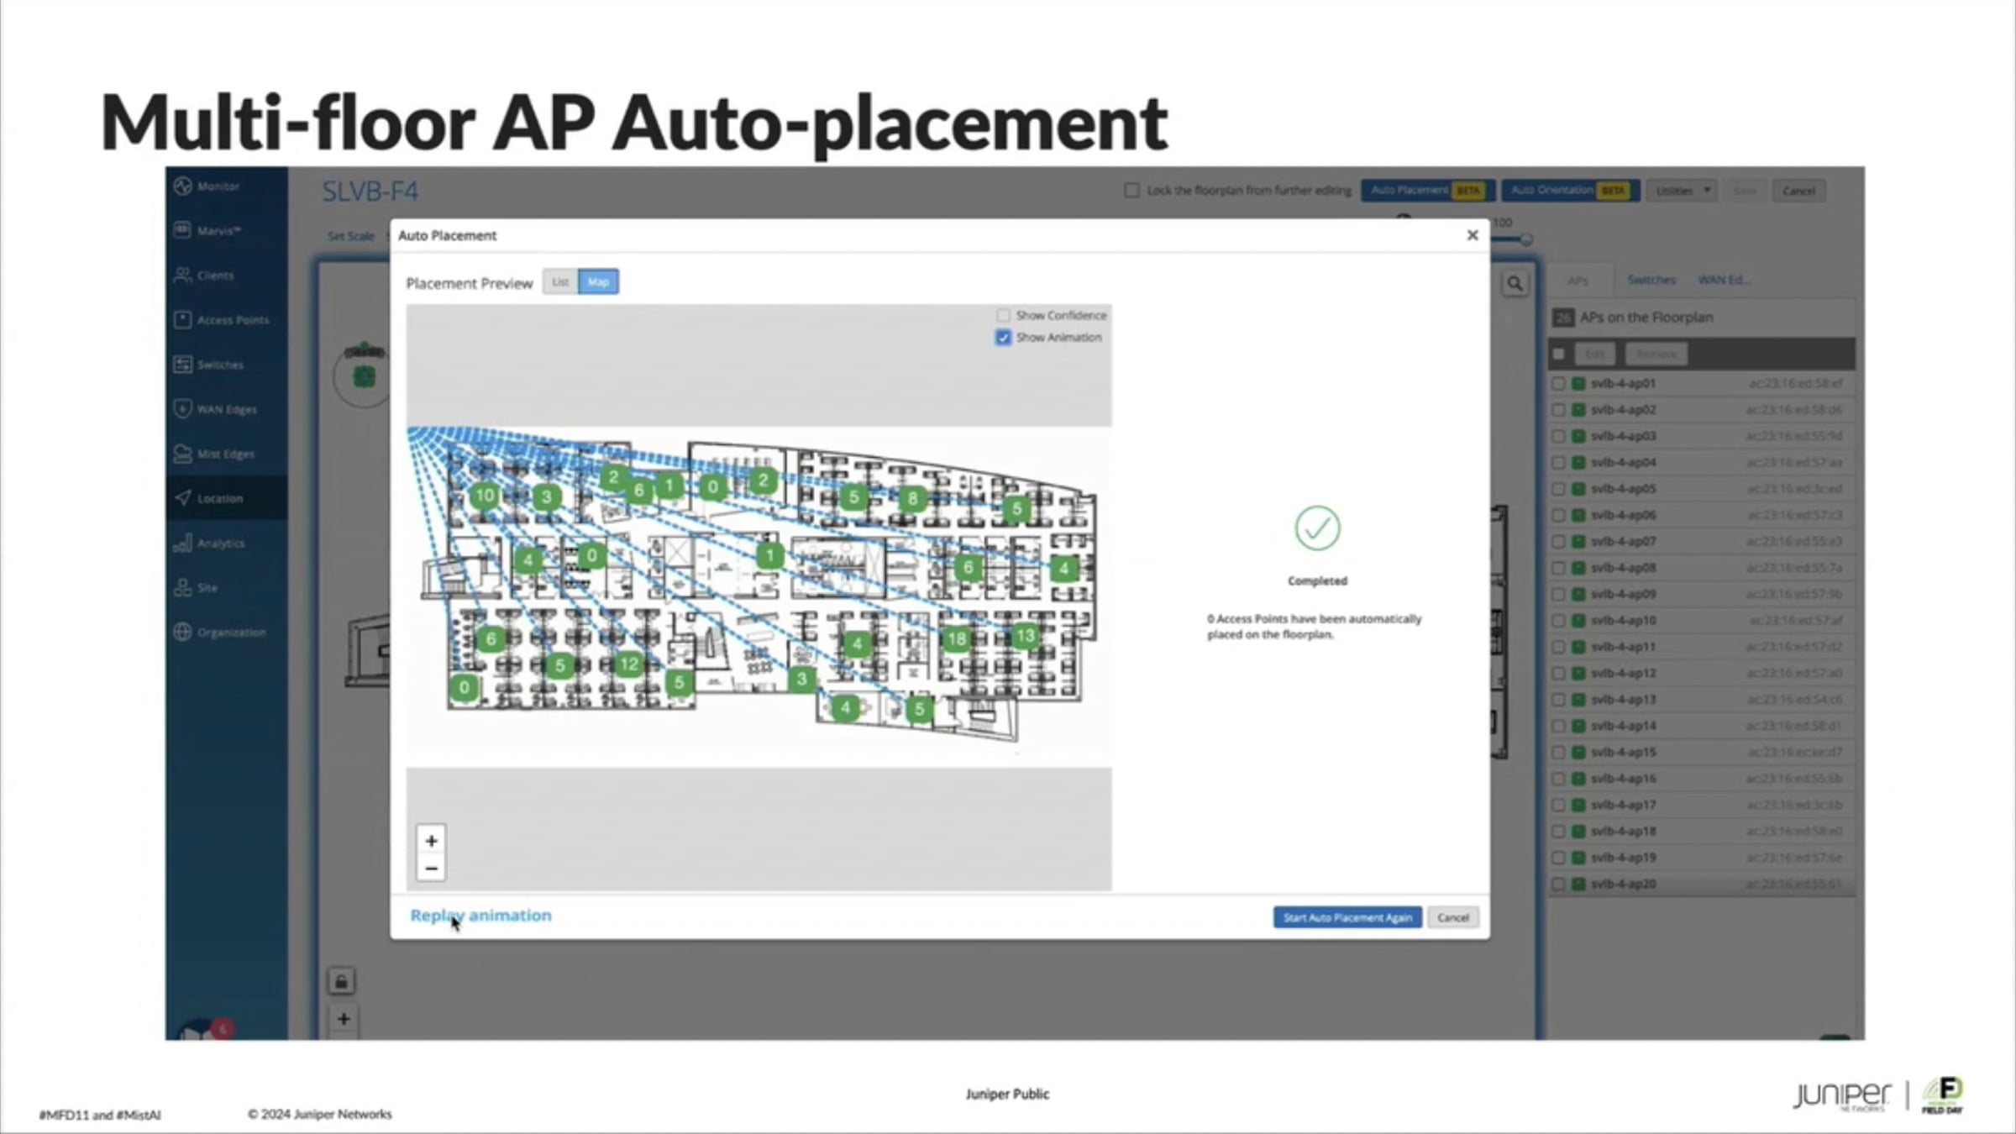This screenshot has width=2016, height=1134.
Task: Click green AP marker labeled 18
Action: pyautogui.click(x=956, y=640)
